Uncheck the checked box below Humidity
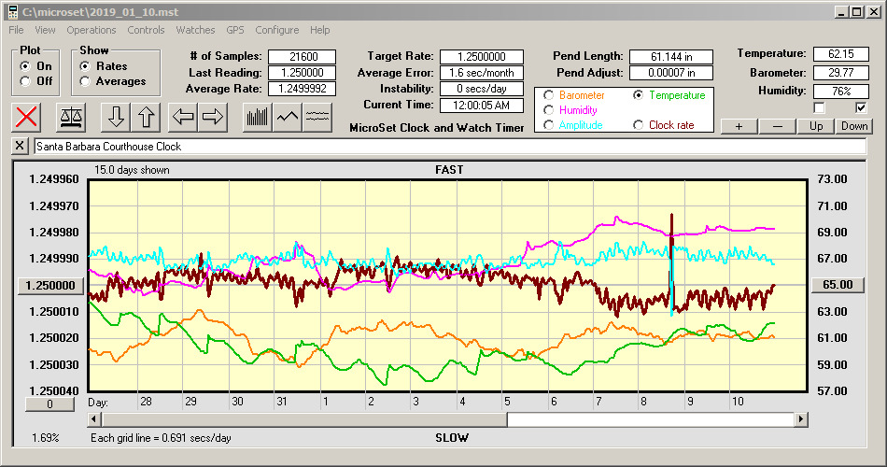 tap(861, 108)
